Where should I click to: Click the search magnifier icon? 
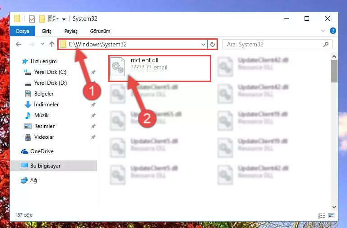(326, 45)
